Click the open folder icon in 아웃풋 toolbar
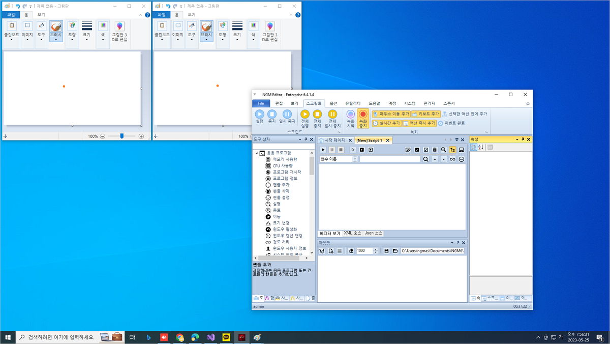The height and width of the screenshot is (344, 610). pyautogui.click(x=395, y=251)
